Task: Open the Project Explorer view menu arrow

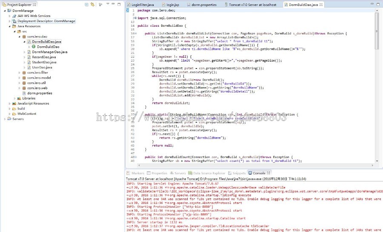Action: pyautogui.click(x=108, y=4)
